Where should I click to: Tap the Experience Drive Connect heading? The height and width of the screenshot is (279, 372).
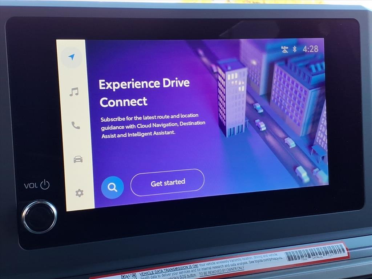pos(144,92)
